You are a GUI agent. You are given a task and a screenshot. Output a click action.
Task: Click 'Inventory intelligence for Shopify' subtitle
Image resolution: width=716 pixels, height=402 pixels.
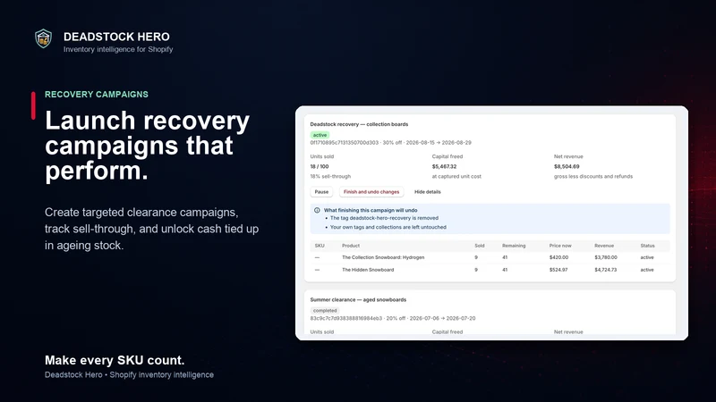118,49
